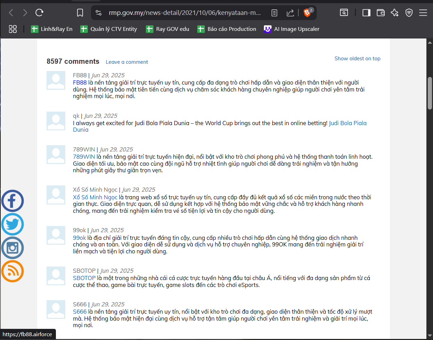Image resolution: width=433 pixels, height=340 pixels.
Task: Click the gray author name "SBOTOP |"
Action: point(86,271)
